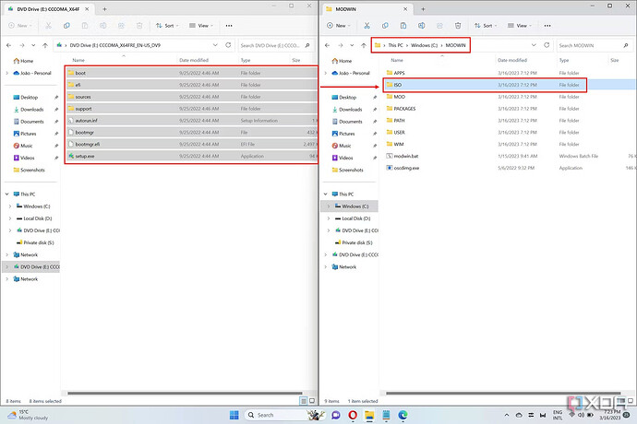
Task: Sort by Type column in MODWIN window
Action: 564,60
